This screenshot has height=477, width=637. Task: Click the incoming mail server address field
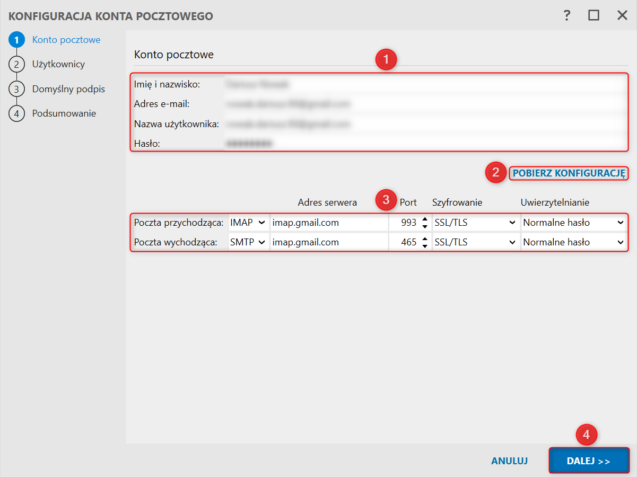pyautogui.click(x=329, y=223)
